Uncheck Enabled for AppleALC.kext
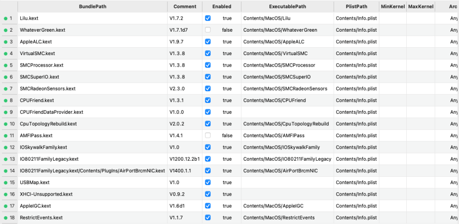Image resolution: width=459 pixels, height=224 pixels. point(208,42)
